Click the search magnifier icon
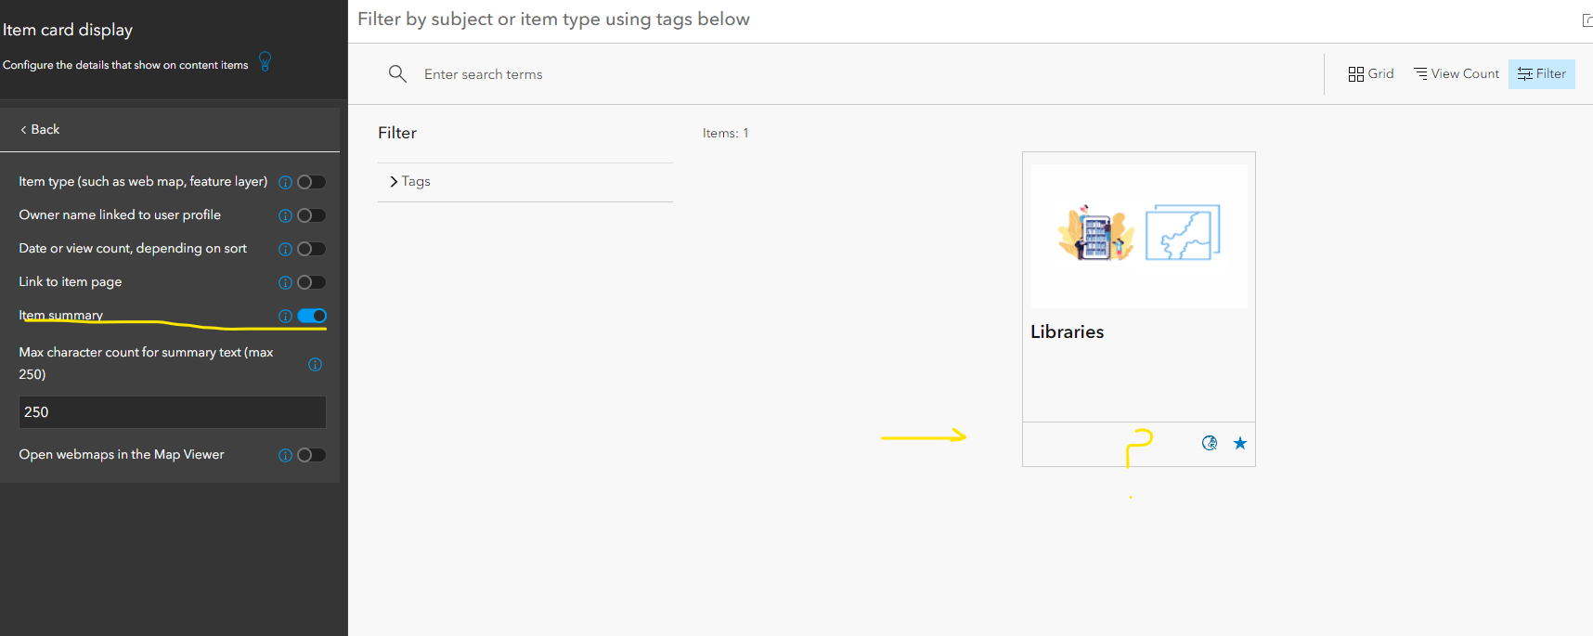The image size is (1593, 636). click(397, 73)
